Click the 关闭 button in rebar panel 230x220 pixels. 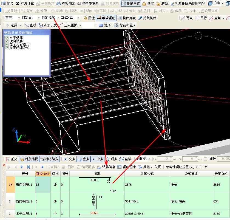point(158,167)
